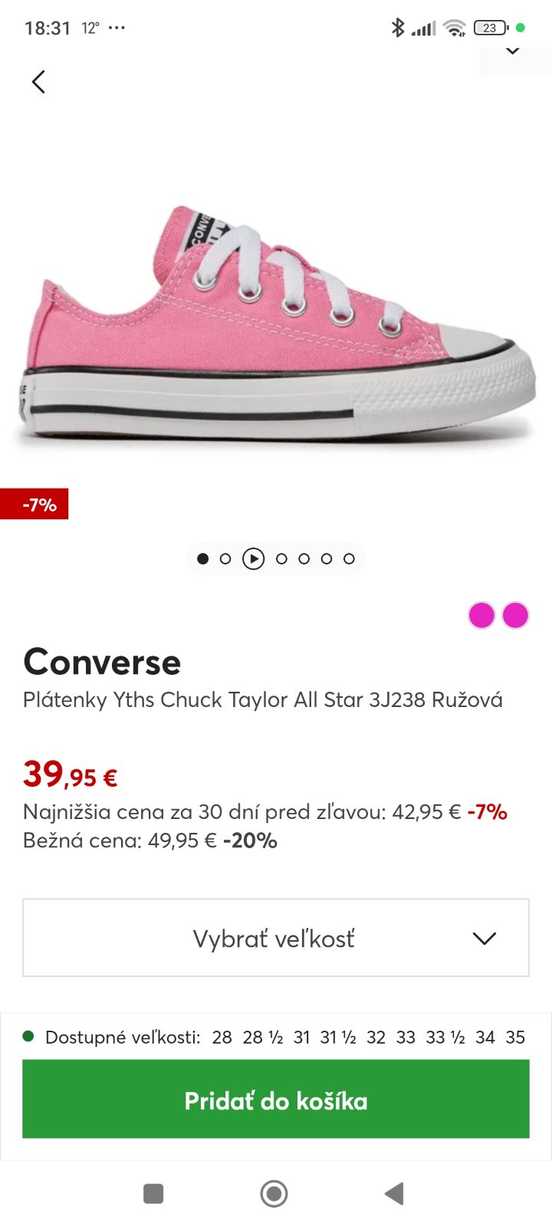Choose available size 35
552x1227 pixels.
(x=515, y=1038)
